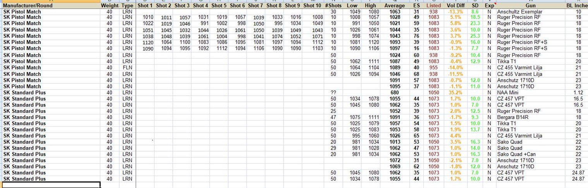Click the 1063 average cell
The width and height of the screenshot is (588, 188).
click(395, 12)
